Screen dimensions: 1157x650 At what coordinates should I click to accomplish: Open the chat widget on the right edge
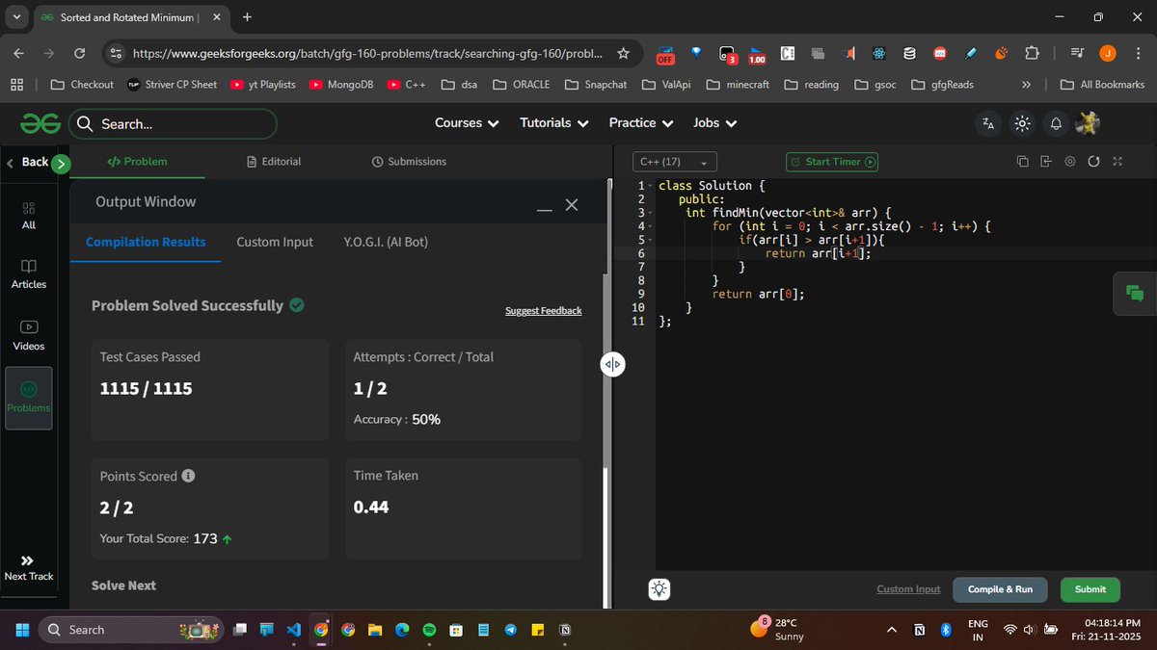(1134, 293)
